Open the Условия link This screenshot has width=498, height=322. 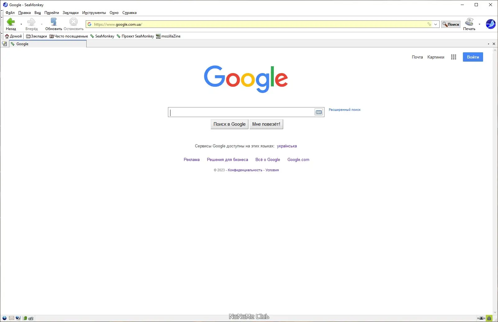click(x=272, y=170)
